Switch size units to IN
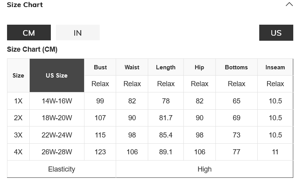 pyautogui.click(x=78, y=33)
